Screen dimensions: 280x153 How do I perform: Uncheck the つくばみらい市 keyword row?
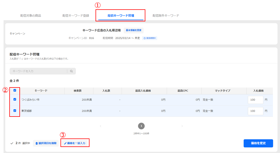click(15, 100)
